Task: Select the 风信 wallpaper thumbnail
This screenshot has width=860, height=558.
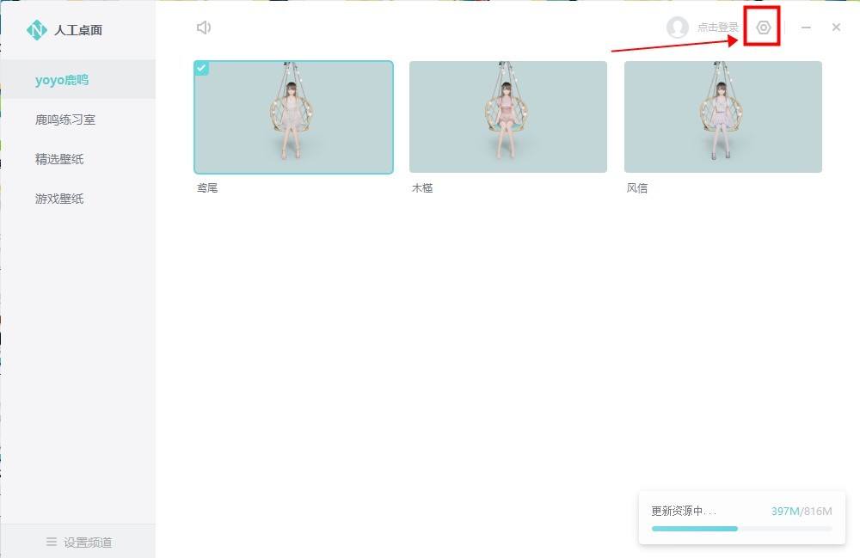Action: click(x=723, y=117)
